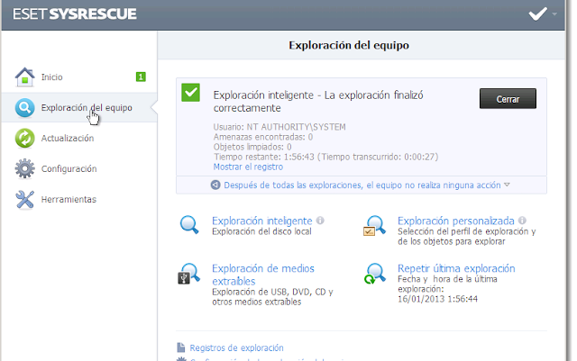Click the ESET SYSRESCUE logo
The height and width of the screenshot is (361, 577).
pos(75,14)
